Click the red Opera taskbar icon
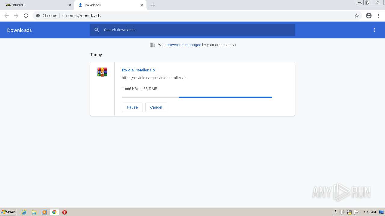The image size is (385, 216). [64, 212]
